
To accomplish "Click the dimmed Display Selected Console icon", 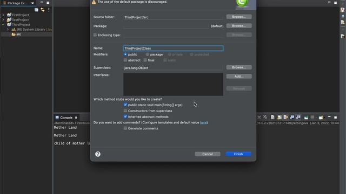I will 312,117.
